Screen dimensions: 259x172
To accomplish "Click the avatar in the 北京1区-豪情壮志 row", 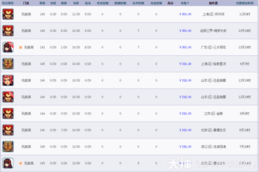I will click(8, 130).
